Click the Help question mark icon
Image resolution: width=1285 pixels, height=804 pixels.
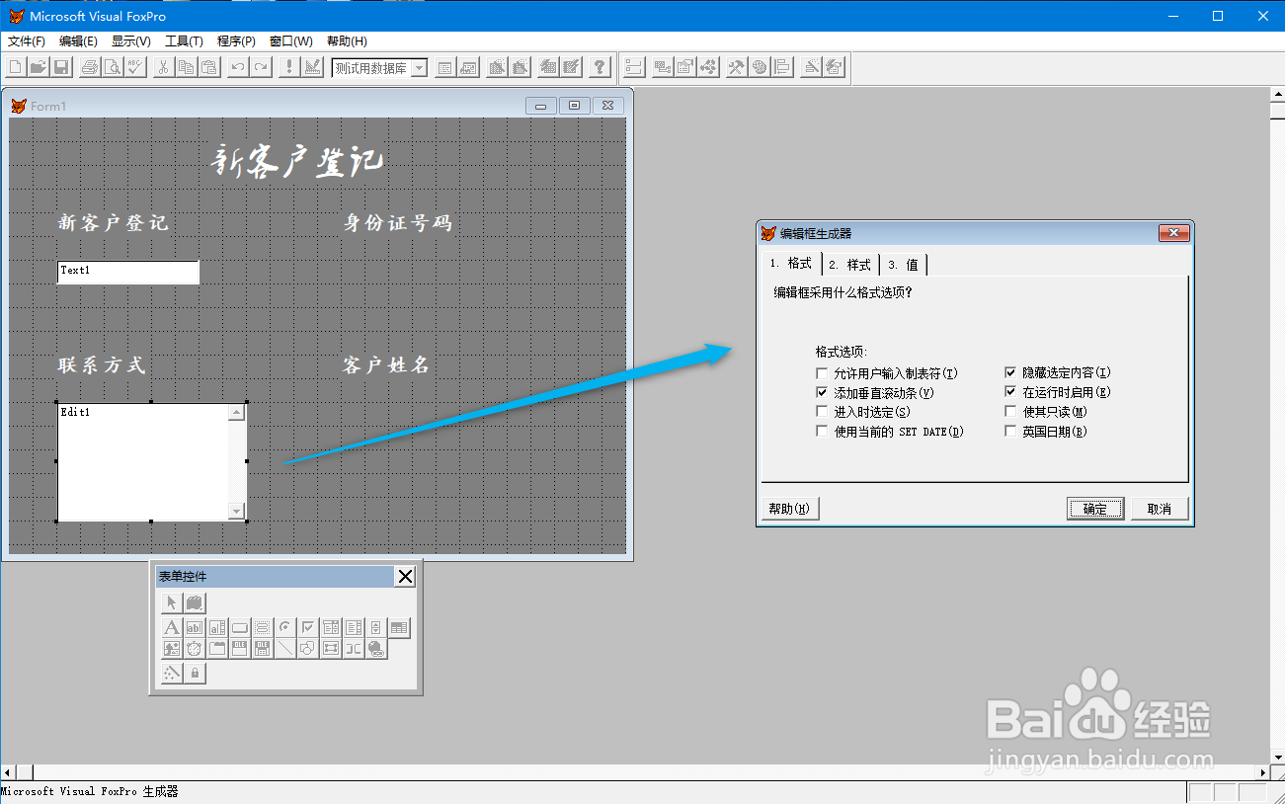(600, 67)
